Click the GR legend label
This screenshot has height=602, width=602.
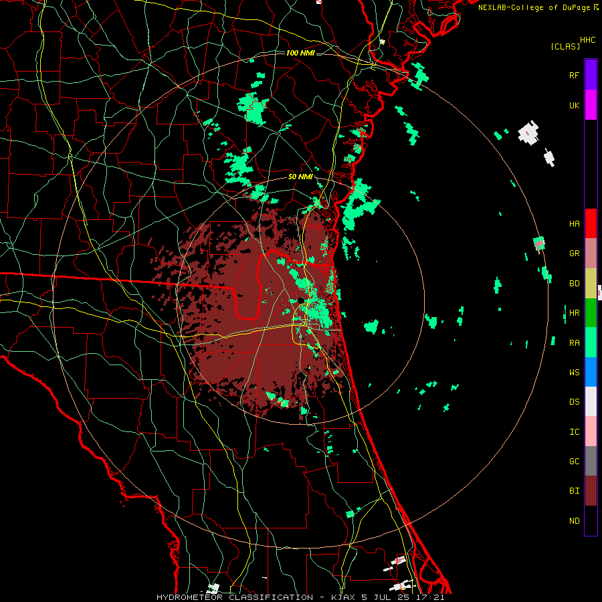575,254
